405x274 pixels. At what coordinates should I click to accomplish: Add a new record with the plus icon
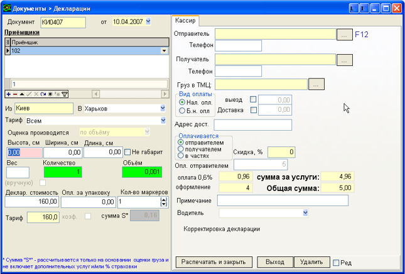(x=9, y=94)
